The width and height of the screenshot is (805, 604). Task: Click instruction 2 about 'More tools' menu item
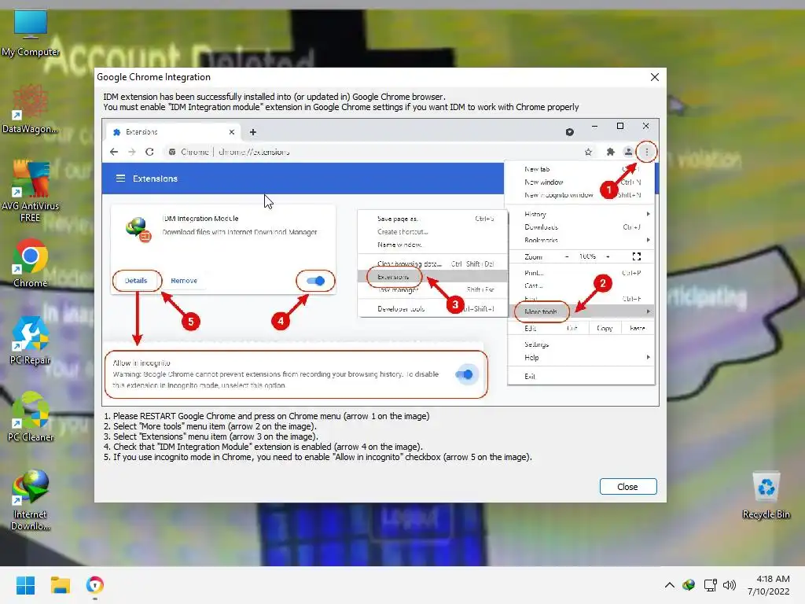pos(210,426)
